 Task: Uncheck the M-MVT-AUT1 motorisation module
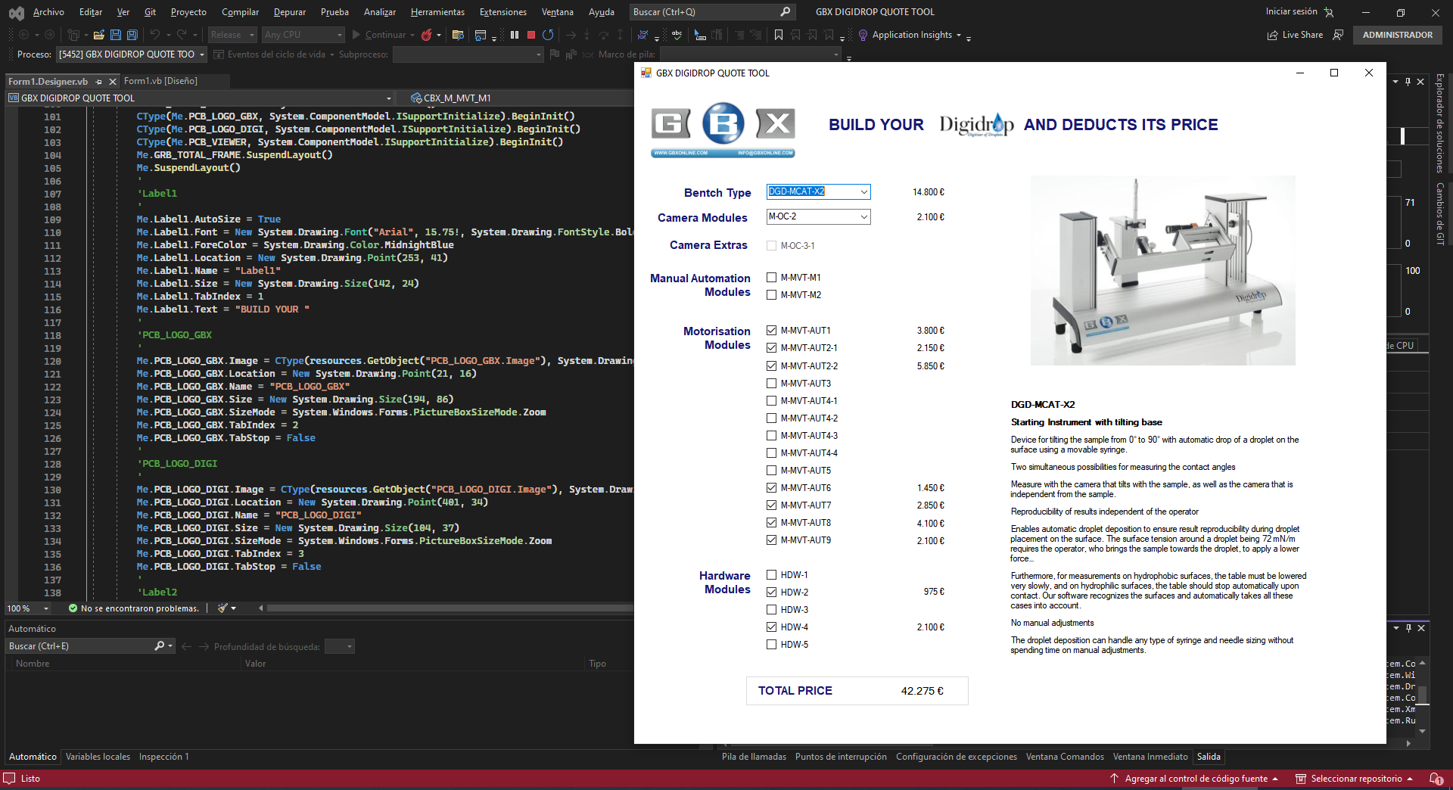pyautogui.click(x=771, y=331)
